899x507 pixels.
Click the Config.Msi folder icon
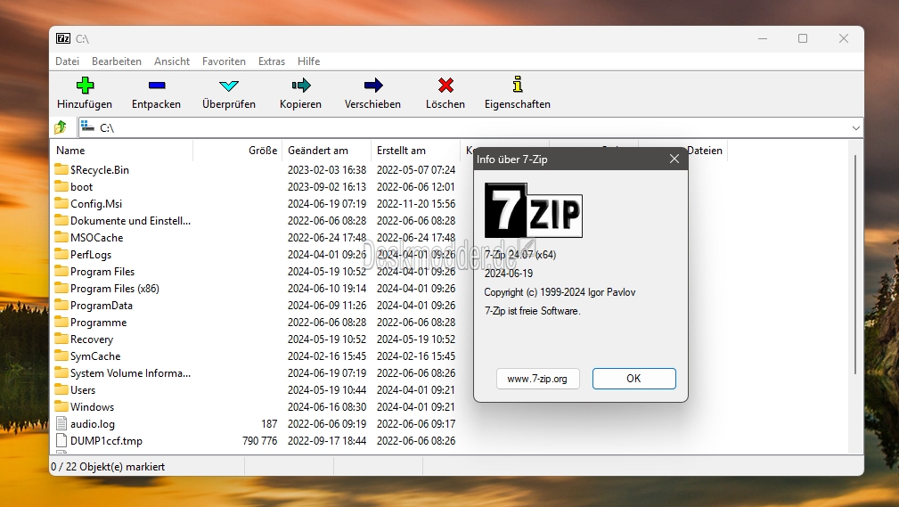(x=61, y=203)
